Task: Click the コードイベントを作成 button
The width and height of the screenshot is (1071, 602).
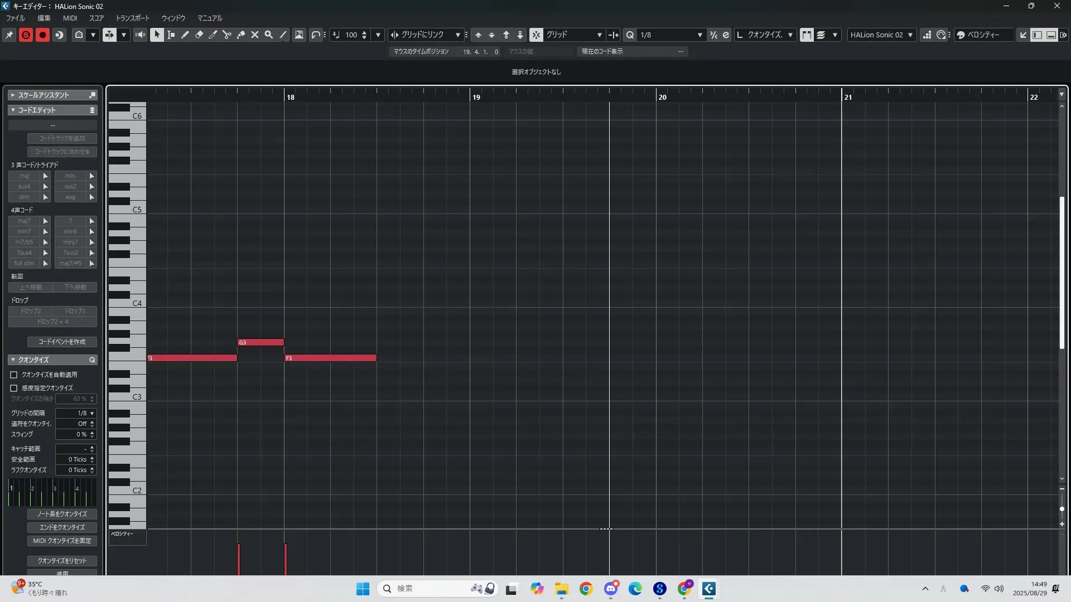Action: pyautogui.click(x=62, y=342)
